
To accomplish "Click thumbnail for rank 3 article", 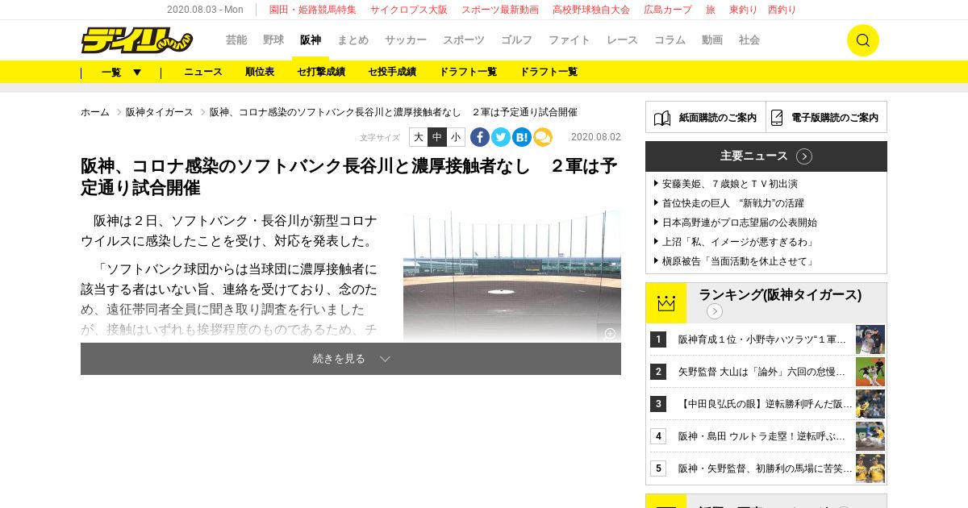I will 870,404.
